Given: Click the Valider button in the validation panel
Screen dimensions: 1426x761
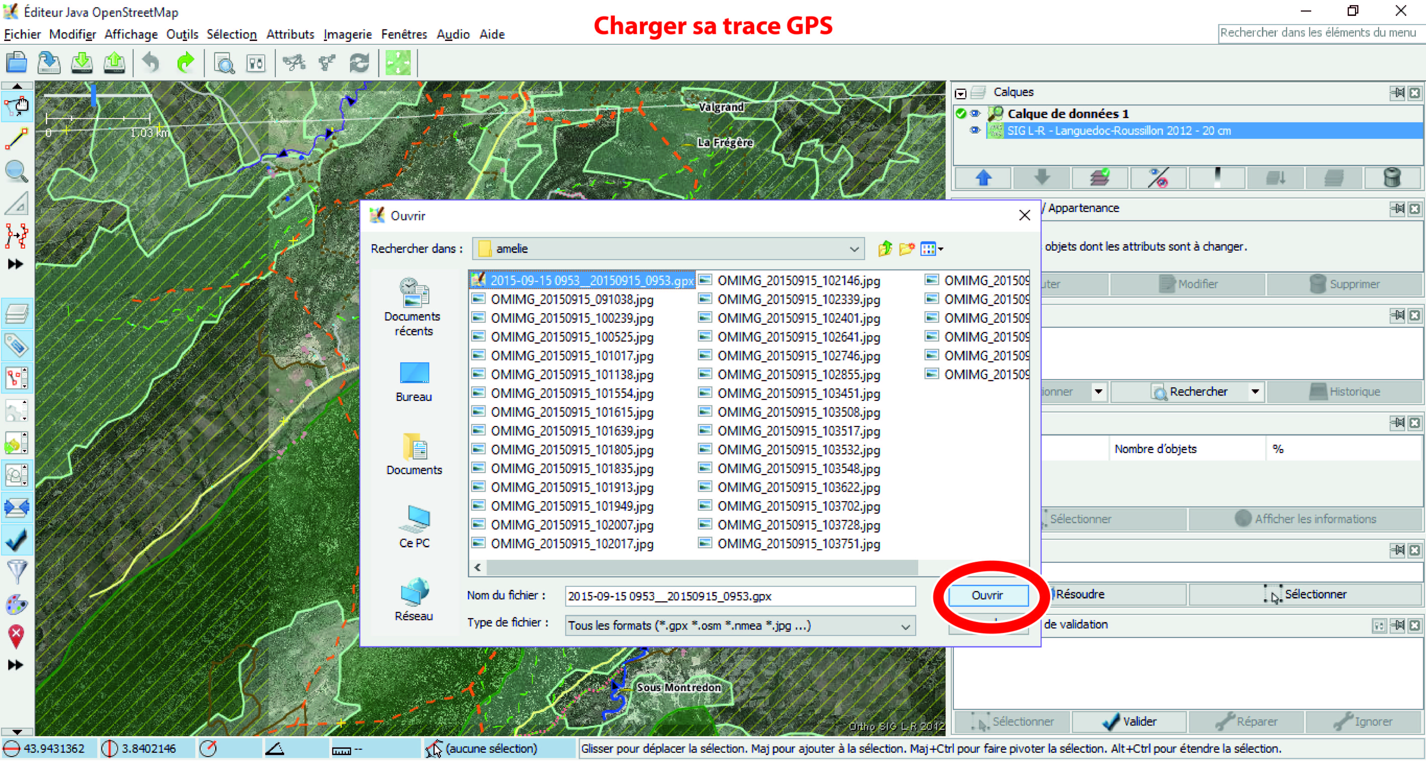Looking at the screenshot, I should pos(1129,722).
